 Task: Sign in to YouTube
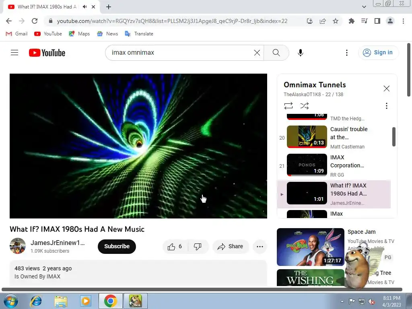(x=378, y=53)
